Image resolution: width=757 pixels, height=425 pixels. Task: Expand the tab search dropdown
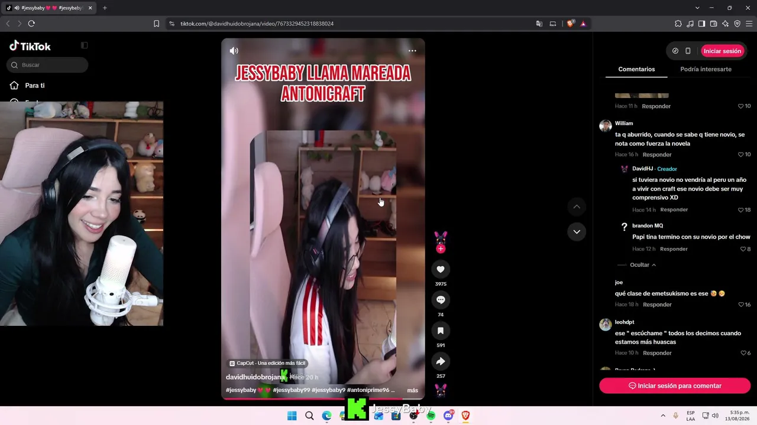click(x=697, y=8)
